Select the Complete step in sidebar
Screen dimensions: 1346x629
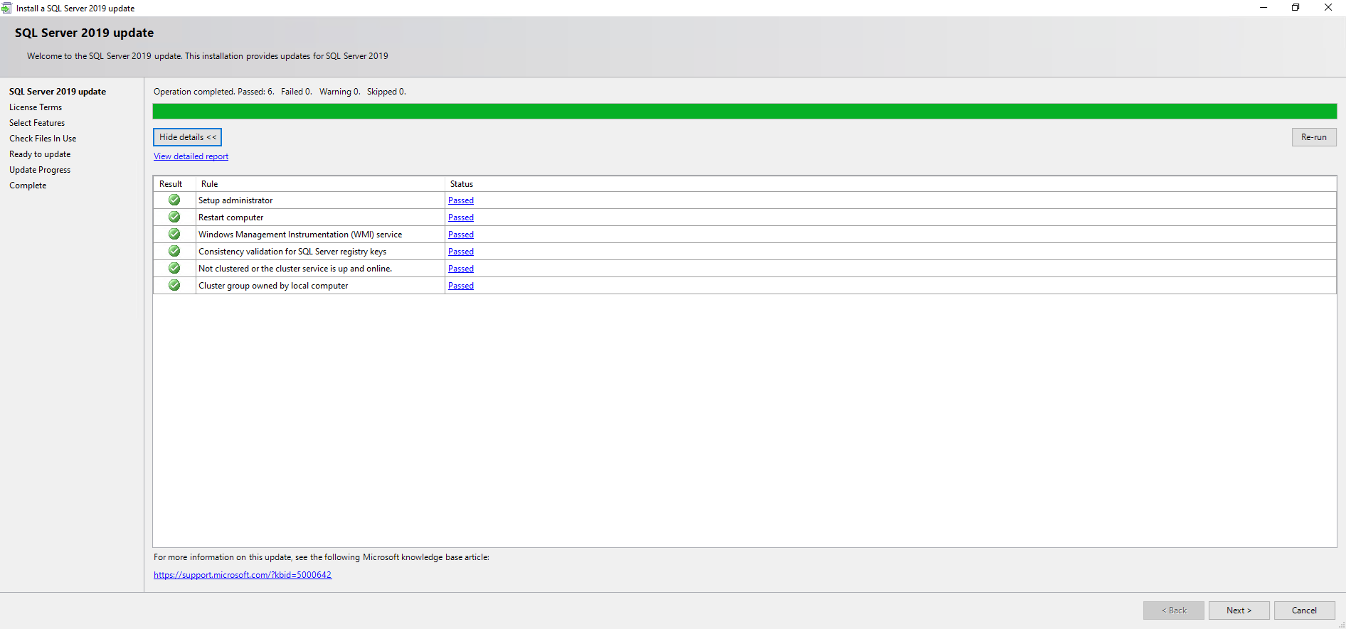pos(28,186)
